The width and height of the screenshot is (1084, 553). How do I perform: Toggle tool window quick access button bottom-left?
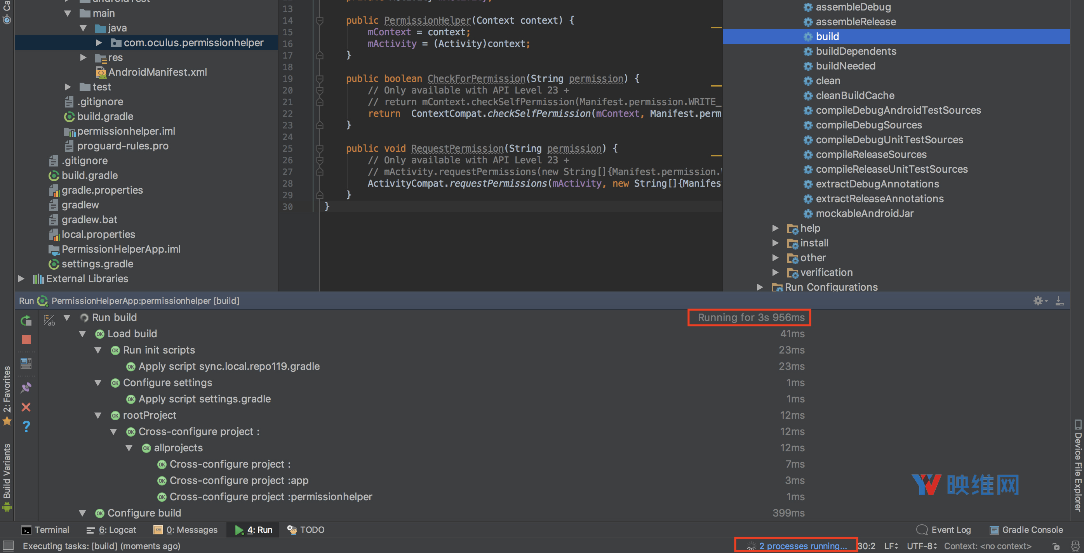(8, 546)
